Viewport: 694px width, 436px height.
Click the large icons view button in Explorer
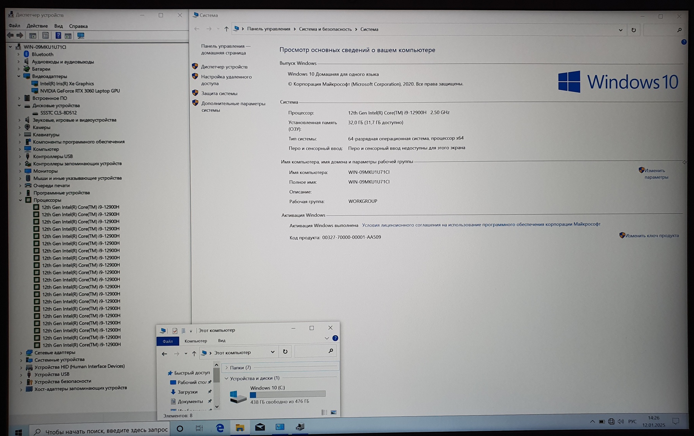[x=333, y=412]
